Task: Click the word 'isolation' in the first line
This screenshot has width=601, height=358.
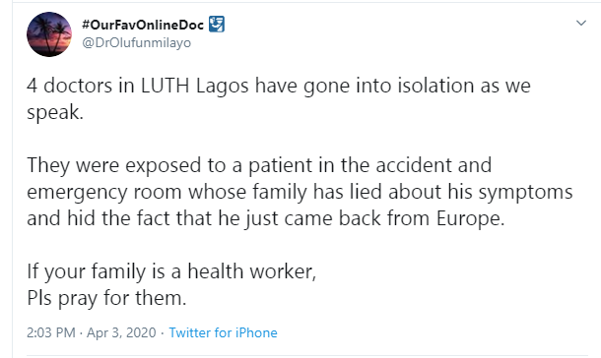Action: tap(435, 86)
